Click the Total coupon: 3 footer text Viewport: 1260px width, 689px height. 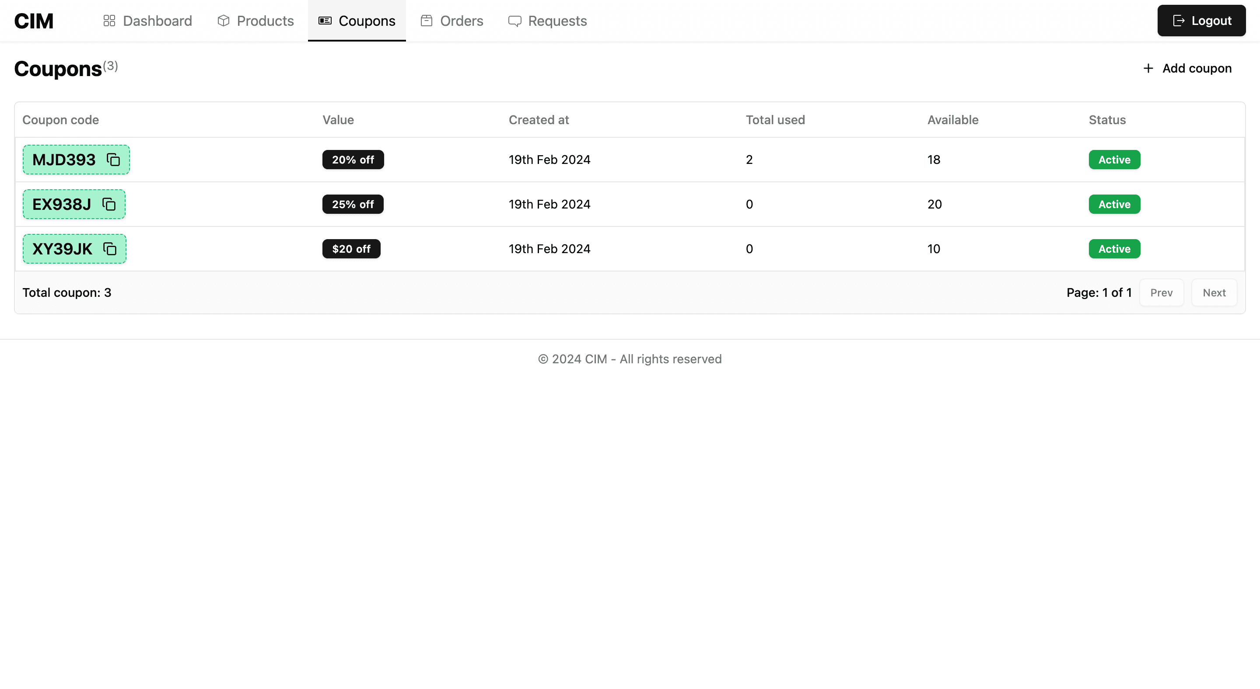click(67, 293)
